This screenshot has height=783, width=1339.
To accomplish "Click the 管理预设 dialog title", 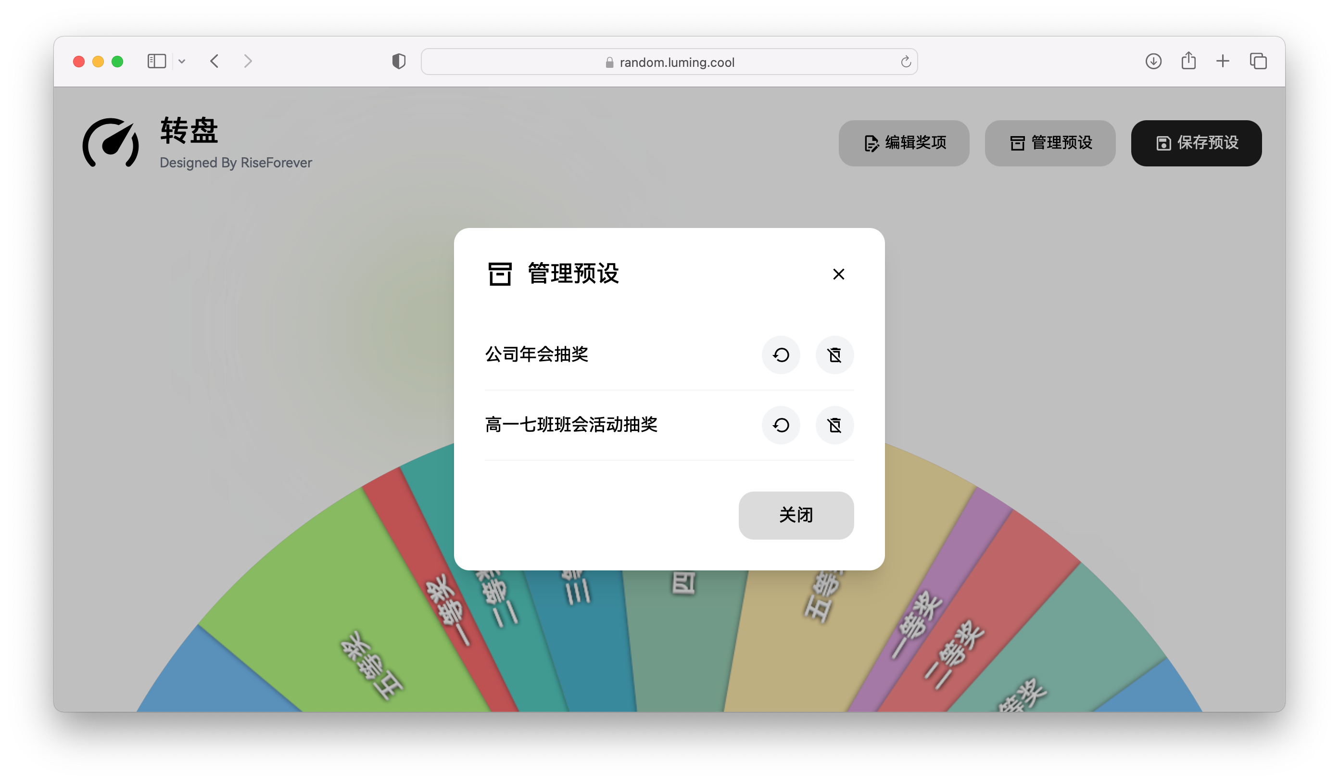I will (x=573, y=274).
